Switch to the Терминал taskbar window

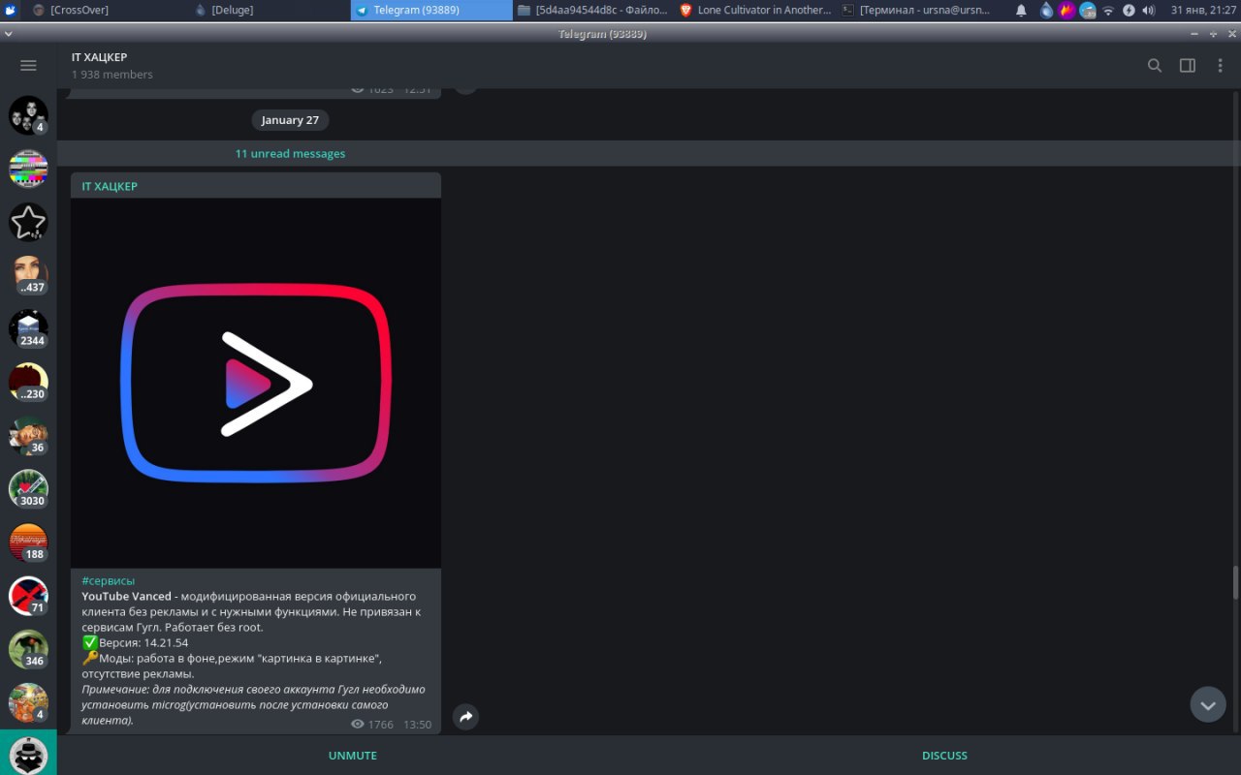pos(917,10)
